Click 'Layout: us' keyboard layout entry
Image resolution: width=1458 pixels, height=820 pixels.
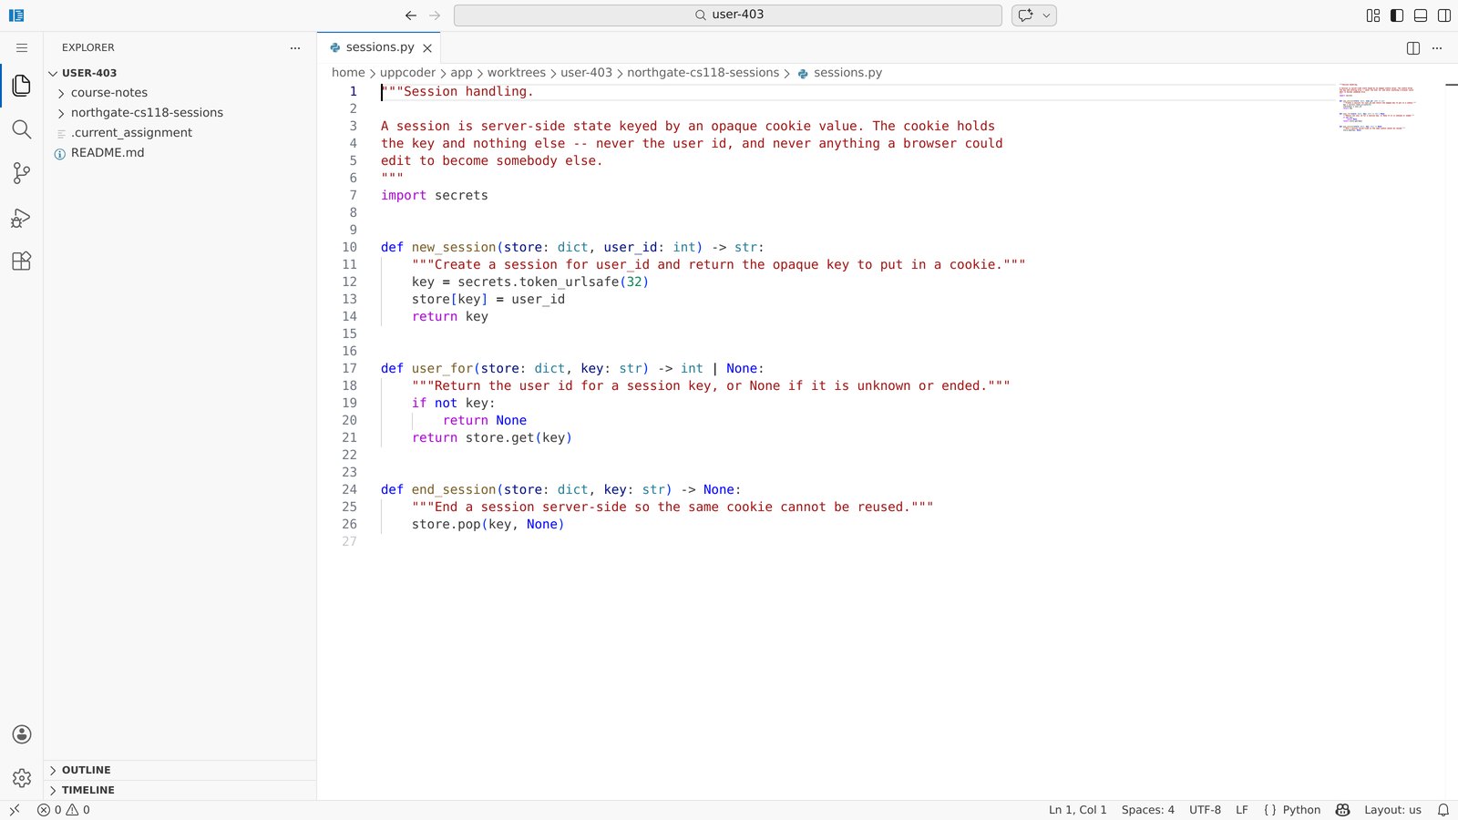(1392, 810)
